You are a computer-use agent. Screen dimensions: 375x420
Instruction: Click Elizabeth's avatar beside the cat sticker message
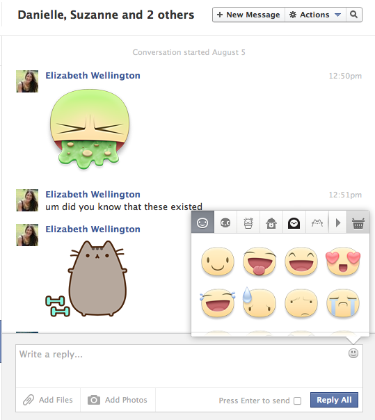click(x=27, y=235)
